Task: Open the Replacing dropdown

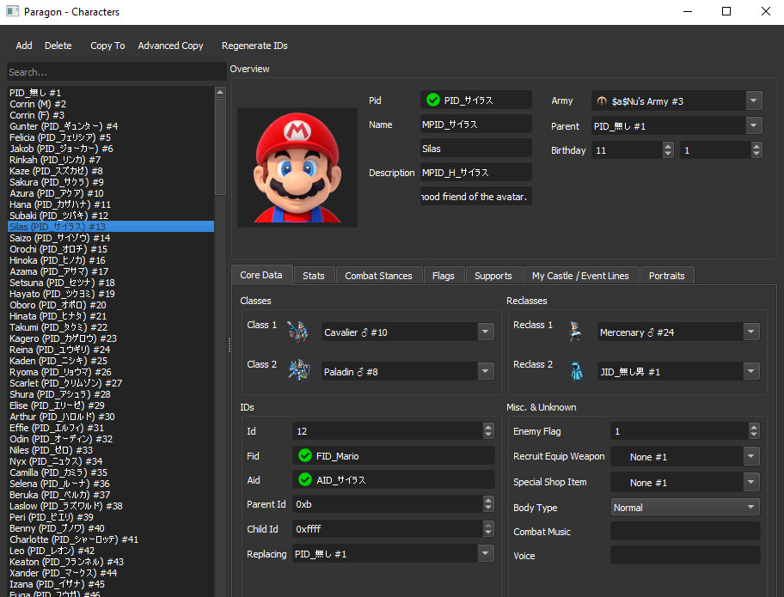Action: 486,554
